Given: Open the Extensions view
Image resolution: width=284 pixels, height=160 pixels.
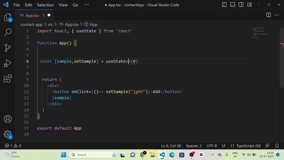Looking at the screenshot, I should (x=8, y=79).
